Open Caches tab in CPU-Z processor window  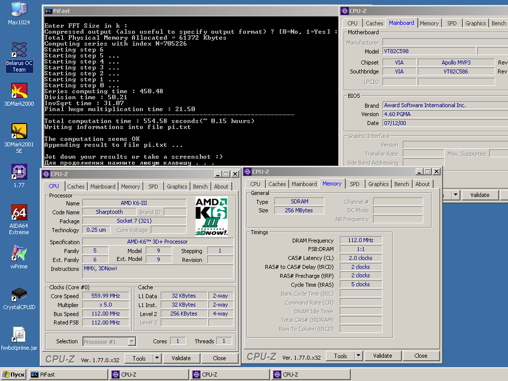76,187
